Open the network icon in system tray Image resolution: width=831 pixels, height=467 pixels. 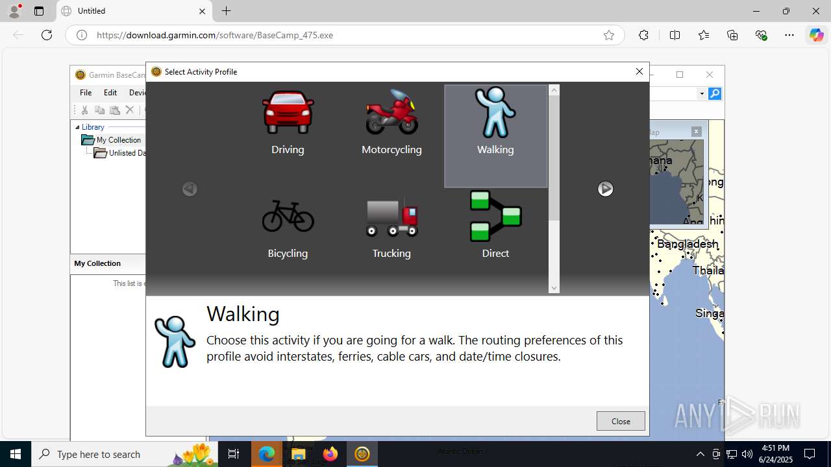point(732,454)
